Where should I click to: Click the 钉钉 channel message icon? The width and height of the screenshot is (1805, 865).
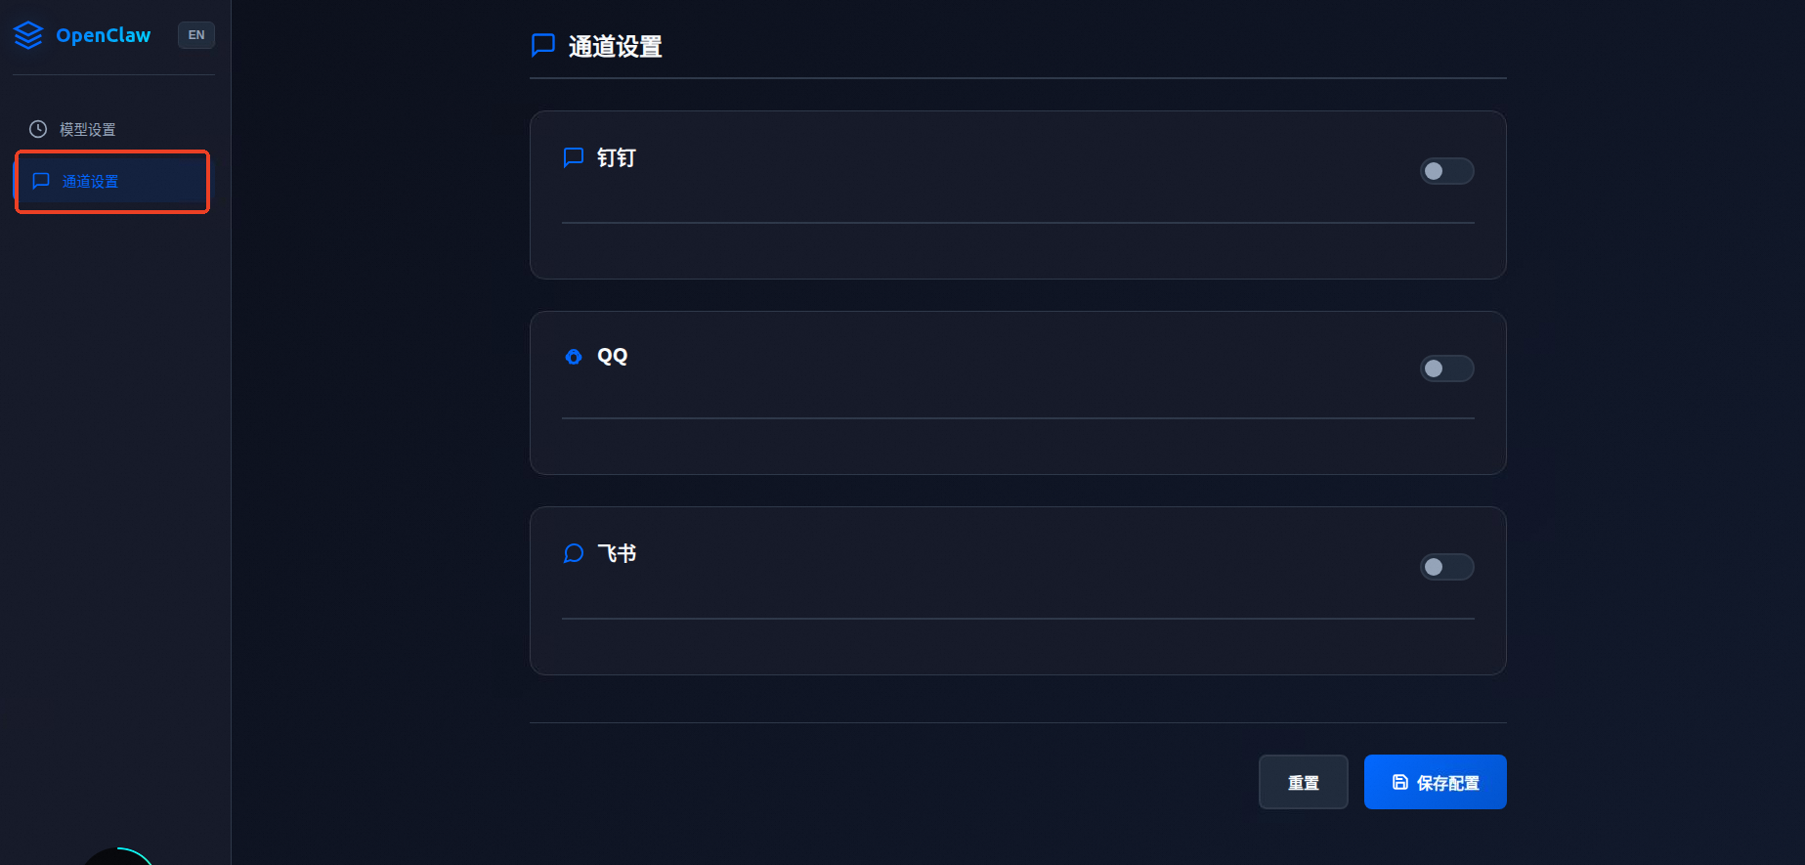pos(574,157)
